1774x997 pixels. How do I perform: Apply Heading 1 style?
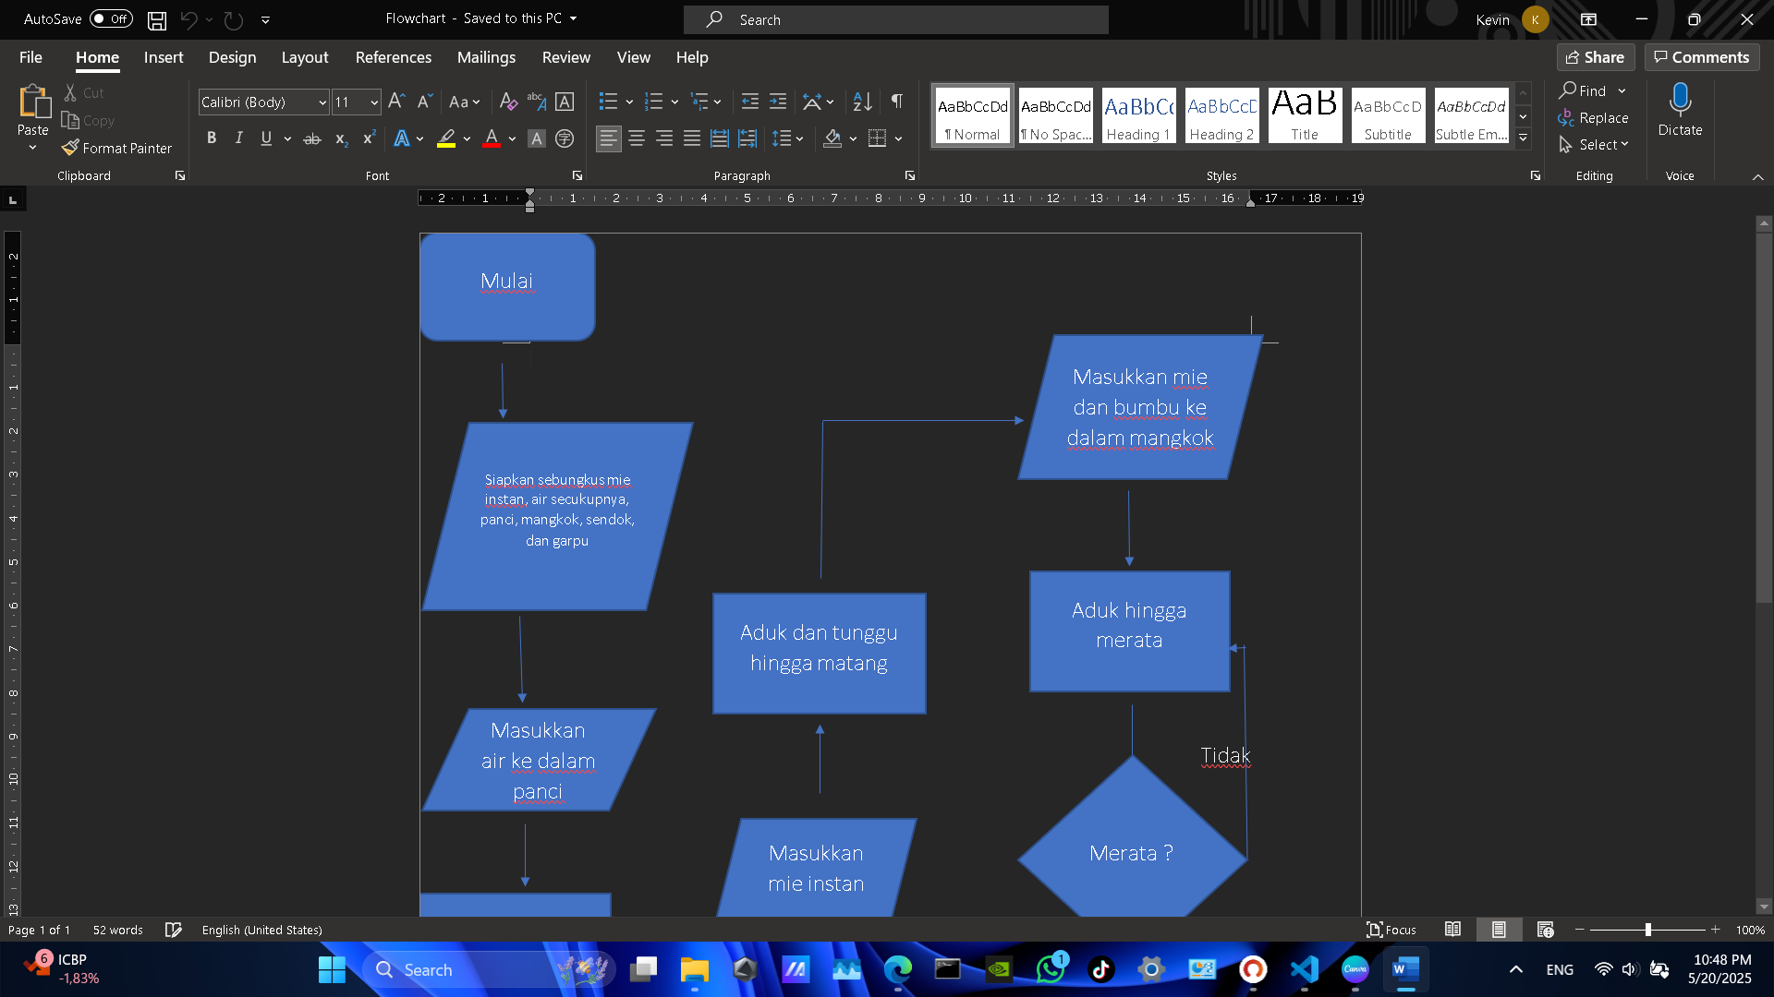(1138, 115)
